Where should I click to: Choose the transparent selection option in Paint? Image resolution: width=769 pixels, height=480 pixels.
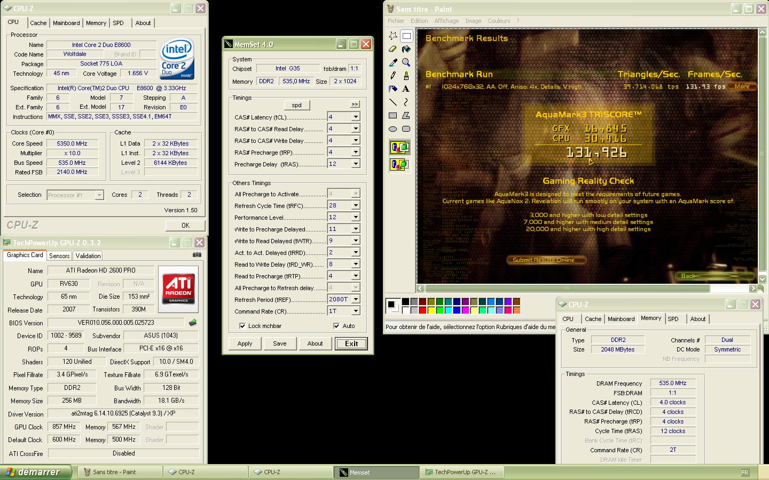pos(399,164)
